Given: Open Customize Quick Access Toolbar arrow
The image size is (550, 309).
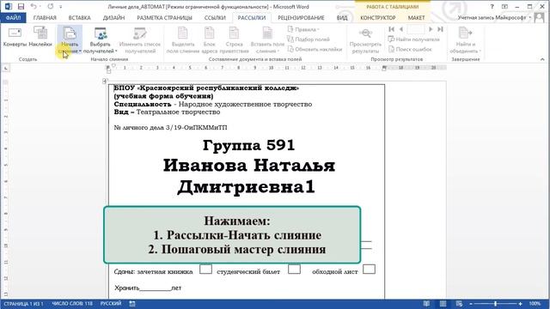Looking at the screenshot, I should pos(61,7).
